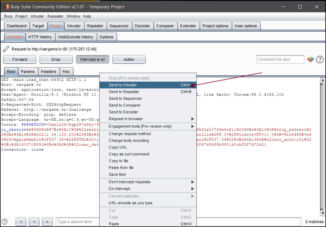Click the scrollbar up arrow

323,80
